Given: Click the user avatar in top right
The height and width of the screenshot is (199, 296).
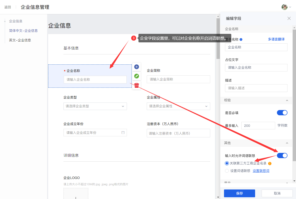Looking at the screenshot, I should pos(284,7).
